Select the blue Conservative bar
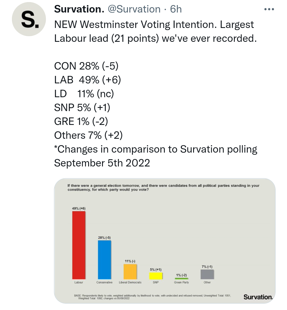 tap(104, 260)
